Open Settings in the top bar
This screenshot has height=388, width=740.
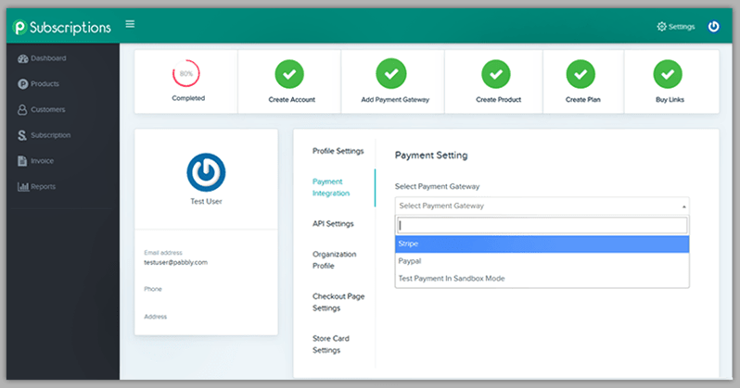[x=675, y=26]
